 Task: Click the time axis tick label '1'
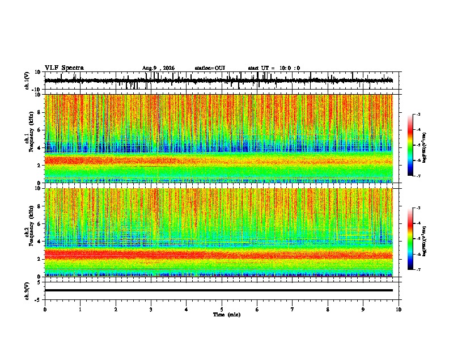pyautogui.click(x=80, y=310)
